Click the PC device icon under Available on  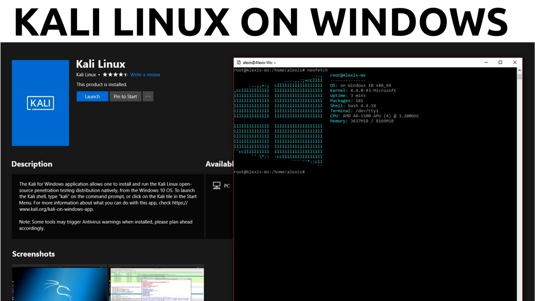click(x=217, y=185)
